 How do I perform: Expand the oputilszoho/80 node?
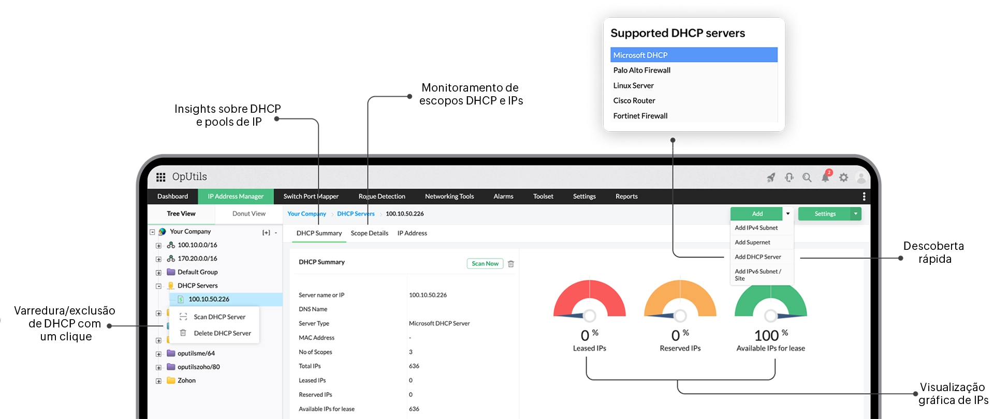tap(158, 368)
